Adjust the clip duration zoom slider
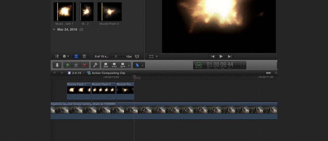This screenshot has height=141, width=328. [x=116, y=57]
